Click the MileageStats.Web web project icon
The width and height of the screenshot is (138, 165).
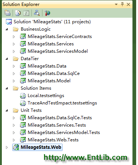point(16,147)
